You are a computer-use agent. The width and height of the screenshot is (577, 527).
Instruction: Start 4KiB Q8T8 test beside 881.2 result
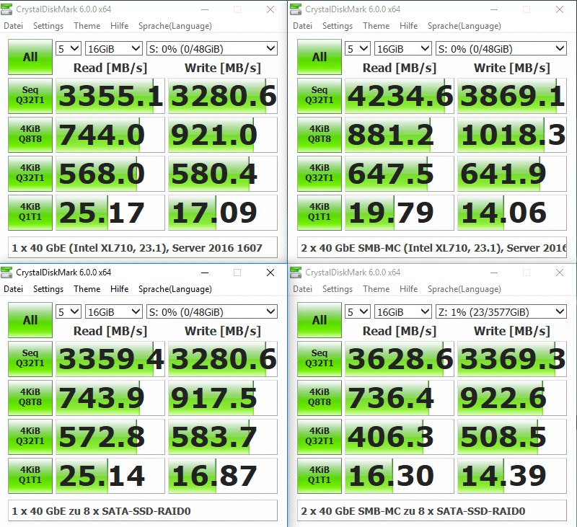click(320, 135)
